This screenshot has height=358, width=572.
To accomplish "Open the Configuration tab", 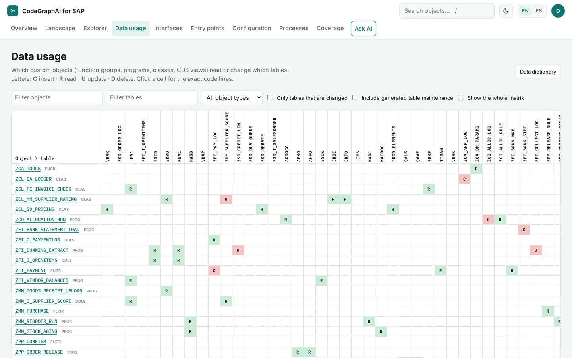I will (252, 28).
